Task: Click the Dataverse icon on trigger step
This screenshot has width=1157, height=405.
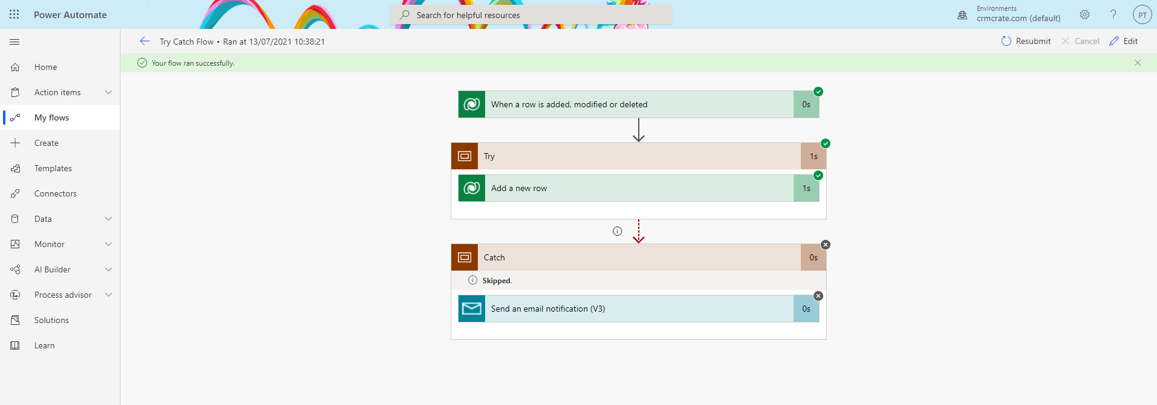Action: 472,104
